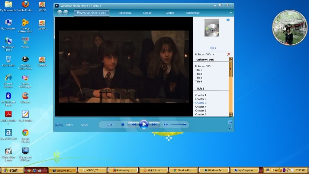This screenshot has height=174, width=309.
Task: Open My Bluetooth Places desktop icon
Action: (8, 99)
